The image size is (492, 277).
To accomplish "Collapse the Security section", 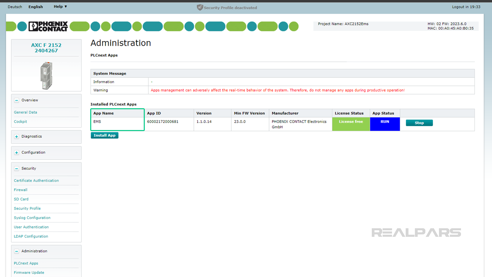I will [x=17, y=169].
